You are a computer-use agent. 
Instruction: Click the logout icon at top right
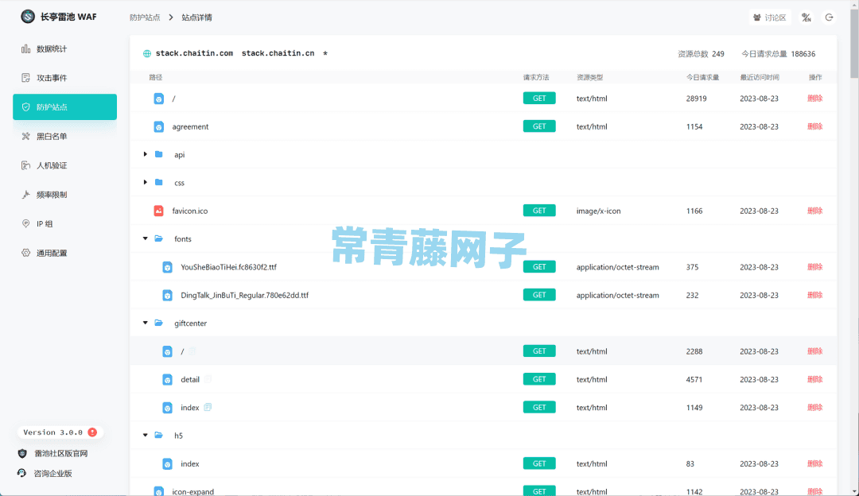pos(830,16)
